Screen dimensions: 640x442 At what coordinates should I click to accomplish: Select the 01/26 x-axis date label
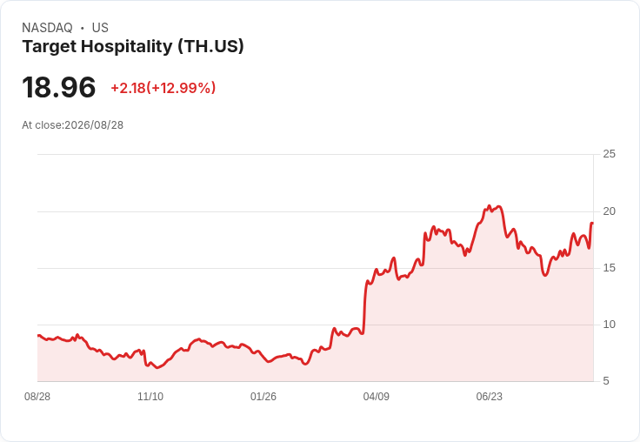tap(263, 396)
